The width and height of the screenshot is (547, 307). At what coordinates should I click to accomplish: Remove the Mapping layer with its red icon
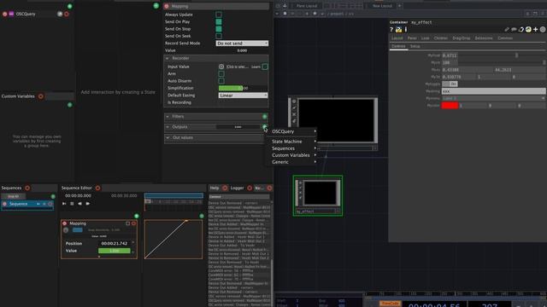133,223
